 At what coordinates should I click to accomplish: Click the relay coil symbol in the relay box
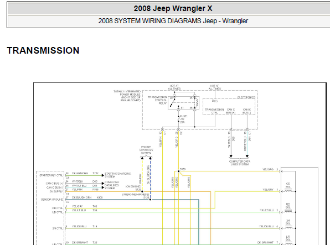tap(195, 103)
